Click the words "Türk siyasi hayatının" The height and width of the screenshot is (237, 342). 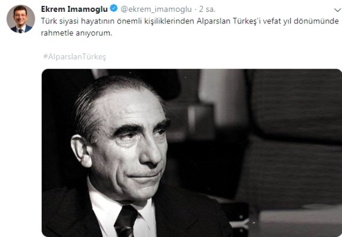[x=77, y=21]
